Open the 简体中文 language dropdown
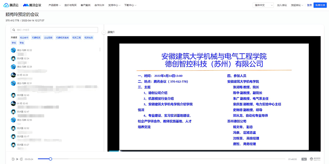Image resolution: width=329 pixels, height=164 pixels. [263, 5]
